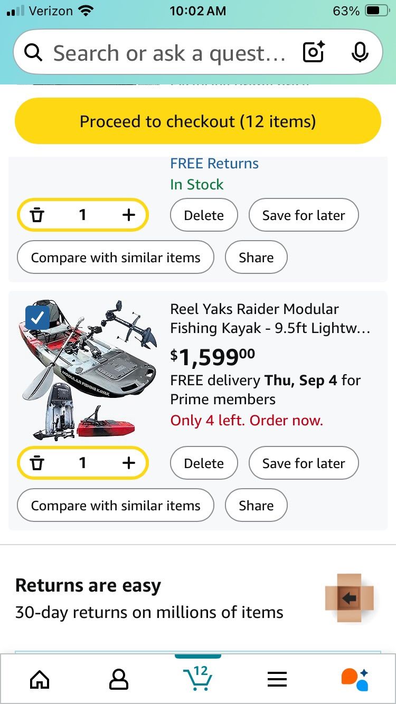Open Amazon Lens camera search
Image resolution: width=396 pixels, height=704 pixels.
313,52
